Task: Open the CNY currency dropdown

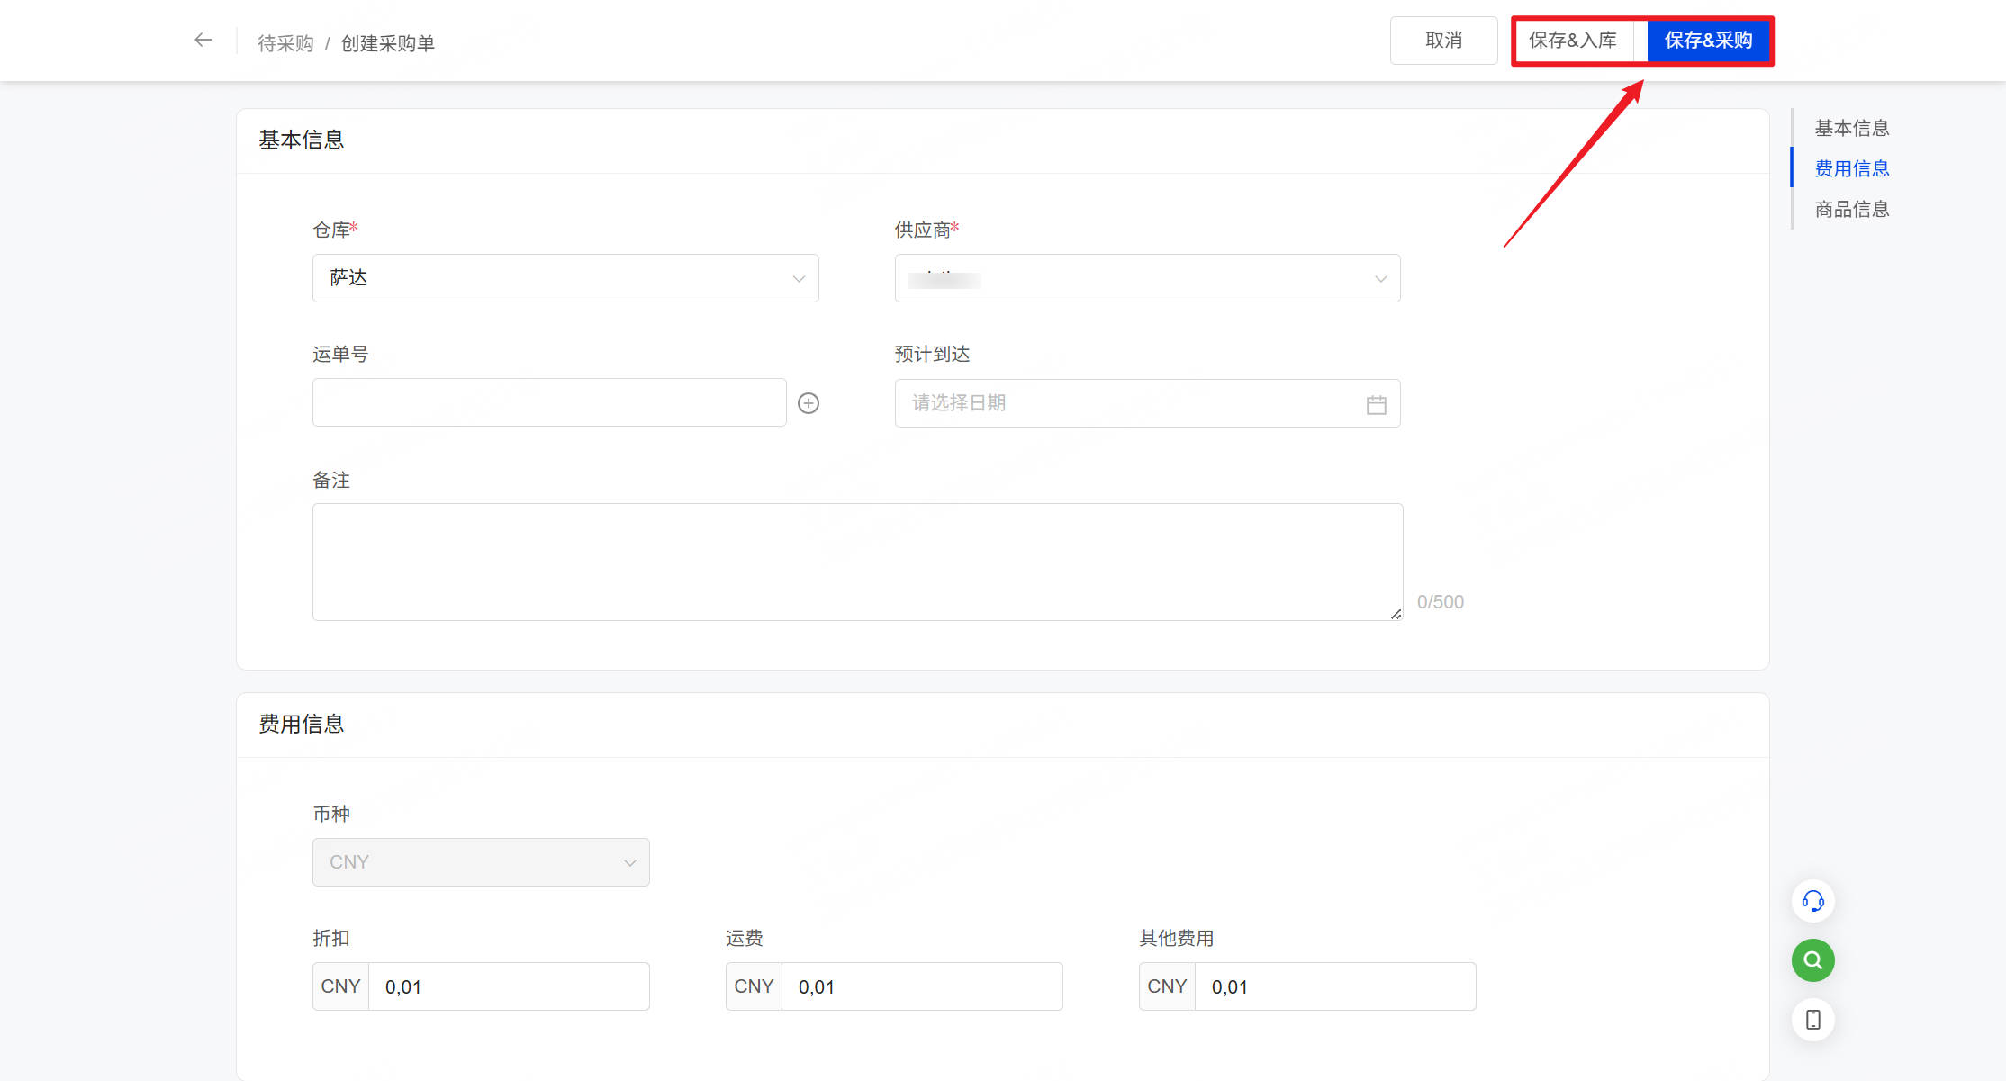Action: (x=481, y=862)
